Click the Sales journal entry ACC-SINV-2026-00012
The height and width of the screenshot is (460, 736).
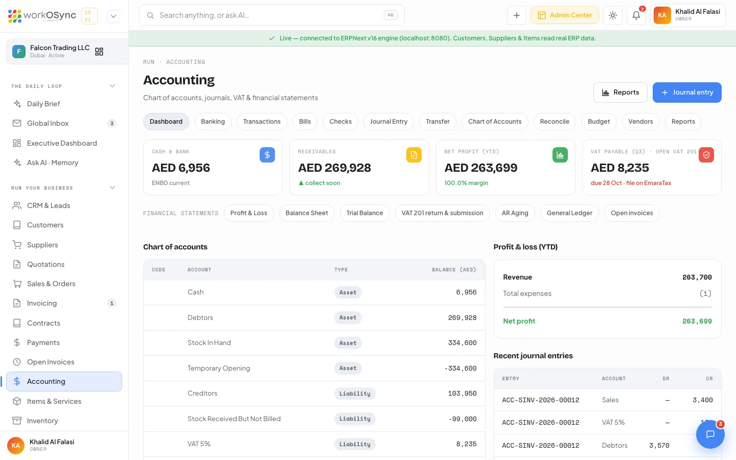608,400
